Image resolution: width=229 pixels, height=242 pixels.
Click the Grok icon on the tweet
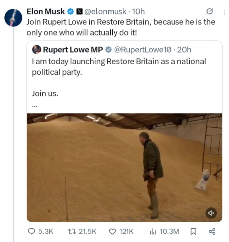(x=210, y=12)
